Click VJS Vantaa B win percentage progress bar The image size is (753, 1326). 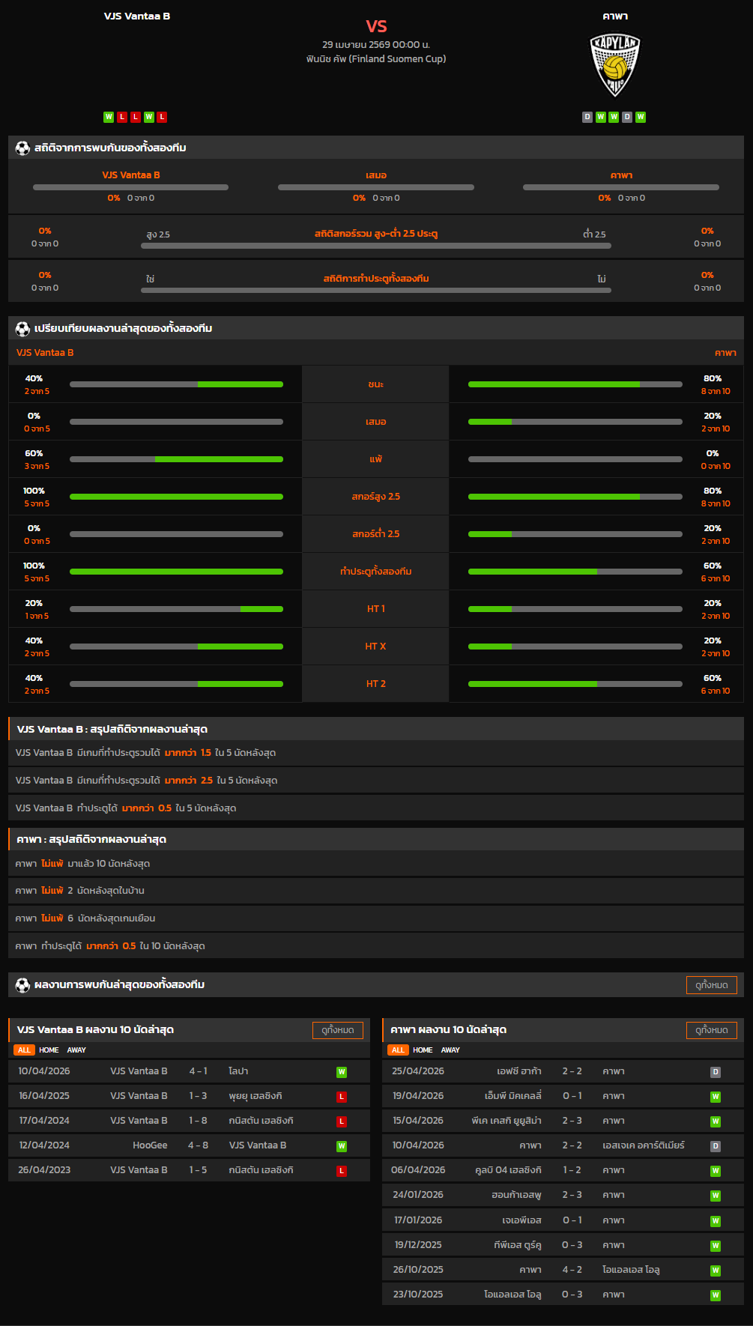click(176, 384)
